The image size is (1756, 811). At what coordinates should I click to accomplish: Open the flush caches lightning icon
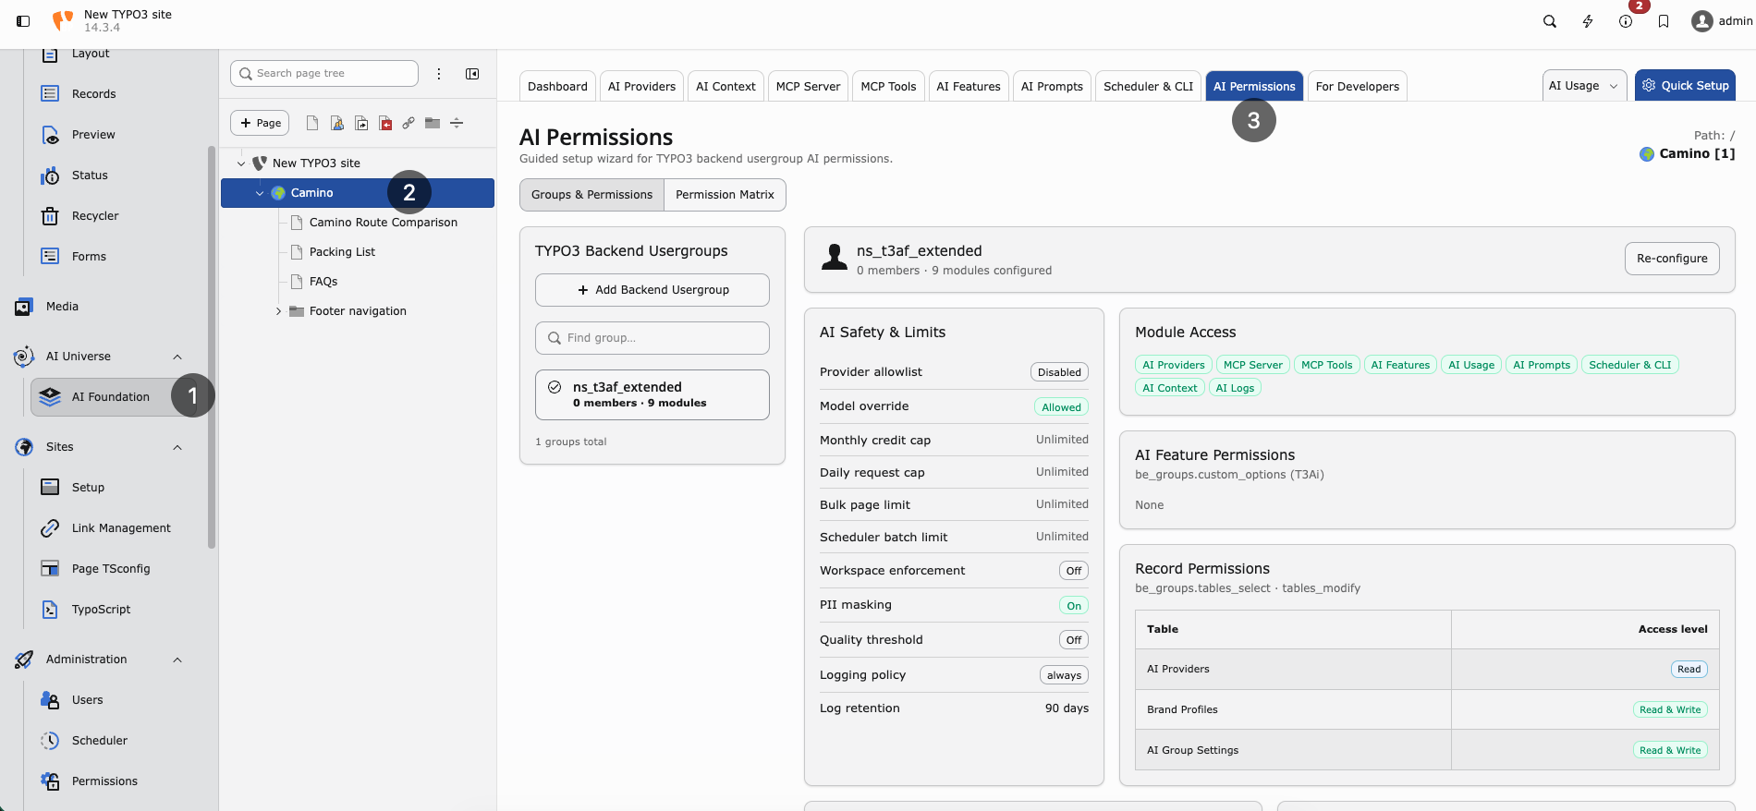pyautogui.click(x=1588, y=21)
